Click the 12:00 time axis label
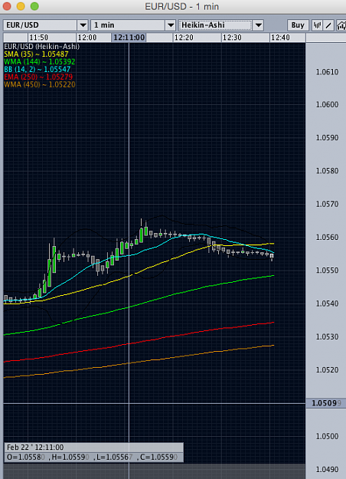The height and width of the screenshot is (479, 346). click(87, 38)
